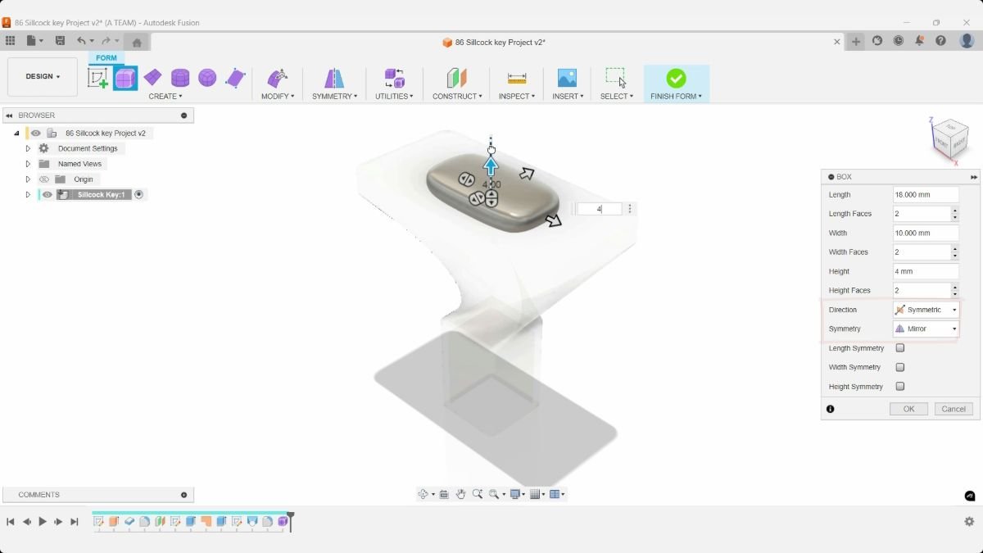Enable the Length Symmetry checkbox

(x=900, y=348)
